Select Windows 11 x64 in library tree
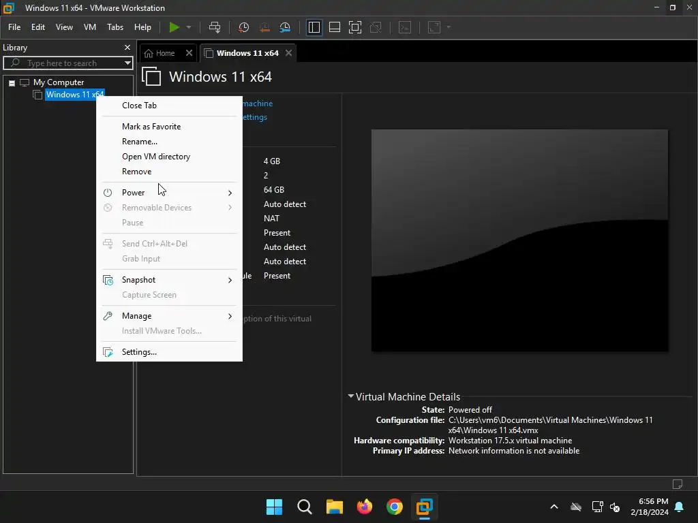This screenshot has width=698, height=523. [x=75, y=94]
